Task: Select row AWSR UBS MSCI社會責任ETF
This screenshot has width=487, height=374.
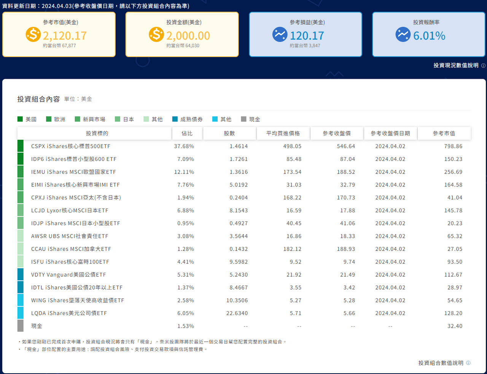Action: [244, 236]
